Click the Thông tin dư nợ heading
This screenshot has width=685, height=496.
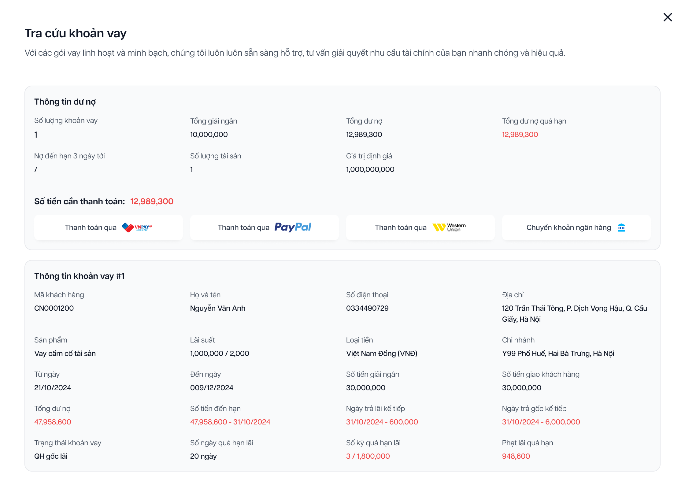[65, 102]
